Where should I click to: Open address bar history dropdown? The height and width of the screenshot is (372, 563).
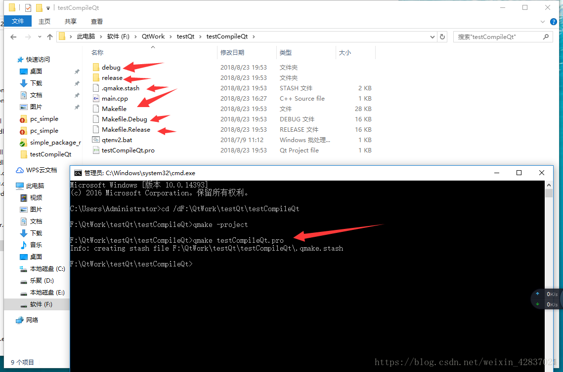click(x=433, y=37)
